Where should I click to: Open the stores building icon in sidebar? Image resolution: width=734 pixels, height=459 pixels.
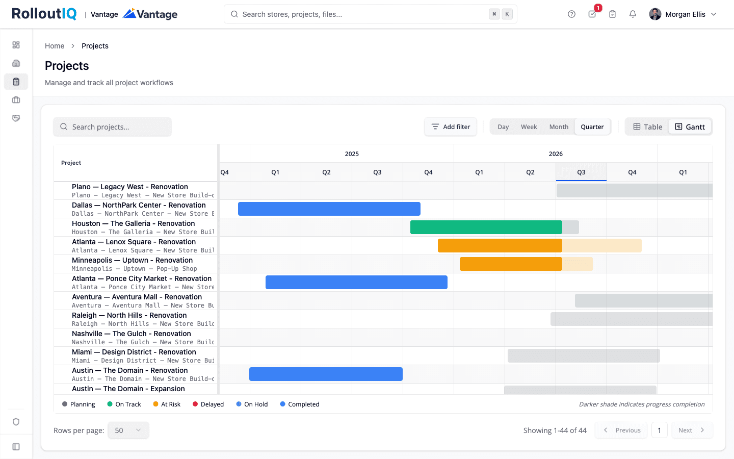click(x=16, y=63)
